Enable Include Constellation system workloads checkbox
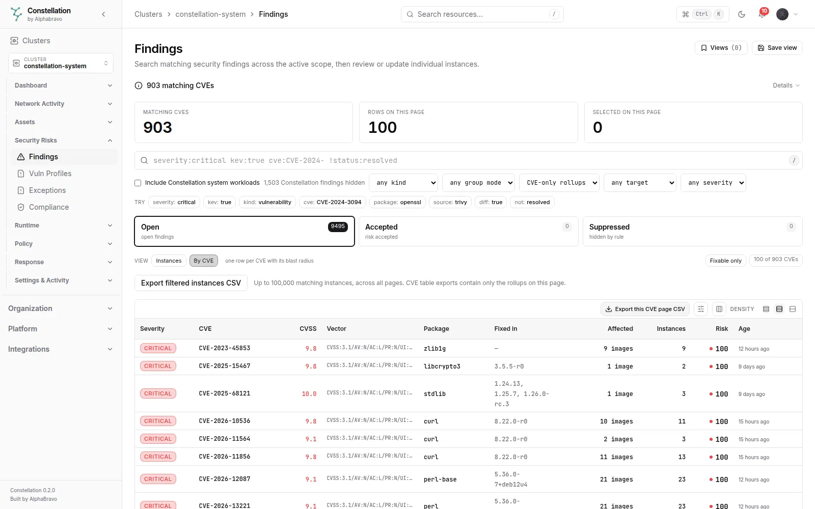The width and height of the screenshot is (815, 509). click(138, 183)
